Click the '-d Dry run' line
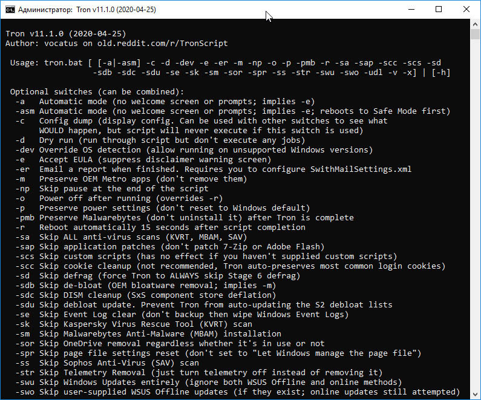Viewport: 481px width, 400px height. tap(160, 140)
